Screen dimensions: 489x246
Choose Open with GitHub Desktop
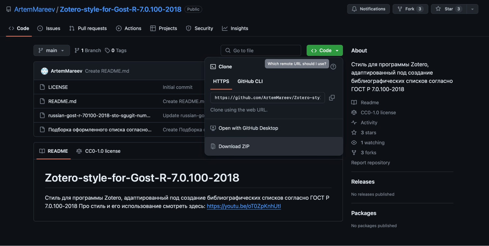[274, 128]
